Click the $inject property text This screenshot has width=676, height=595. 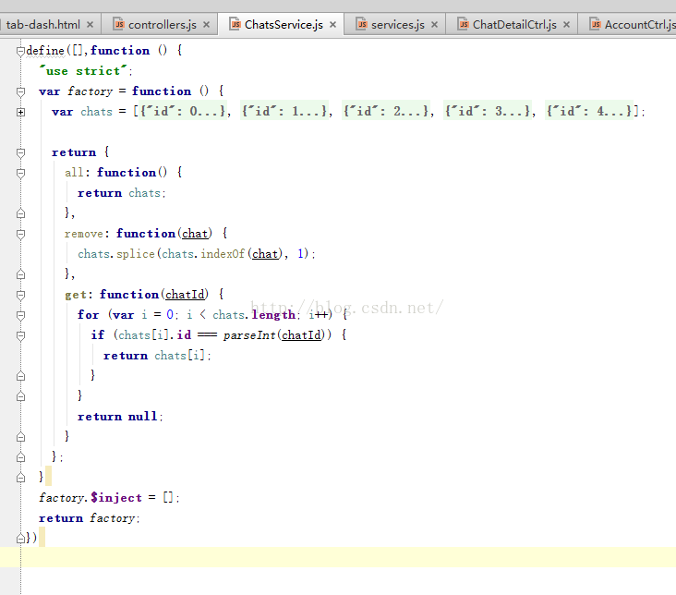coord(116,497)
